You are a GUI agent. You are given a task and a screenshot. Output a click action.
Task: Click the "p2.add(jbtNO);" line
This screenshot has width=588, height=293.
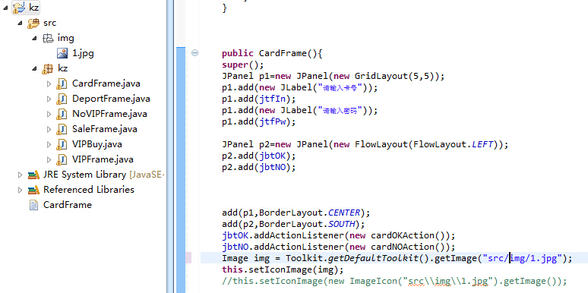[x=259, y=167]
